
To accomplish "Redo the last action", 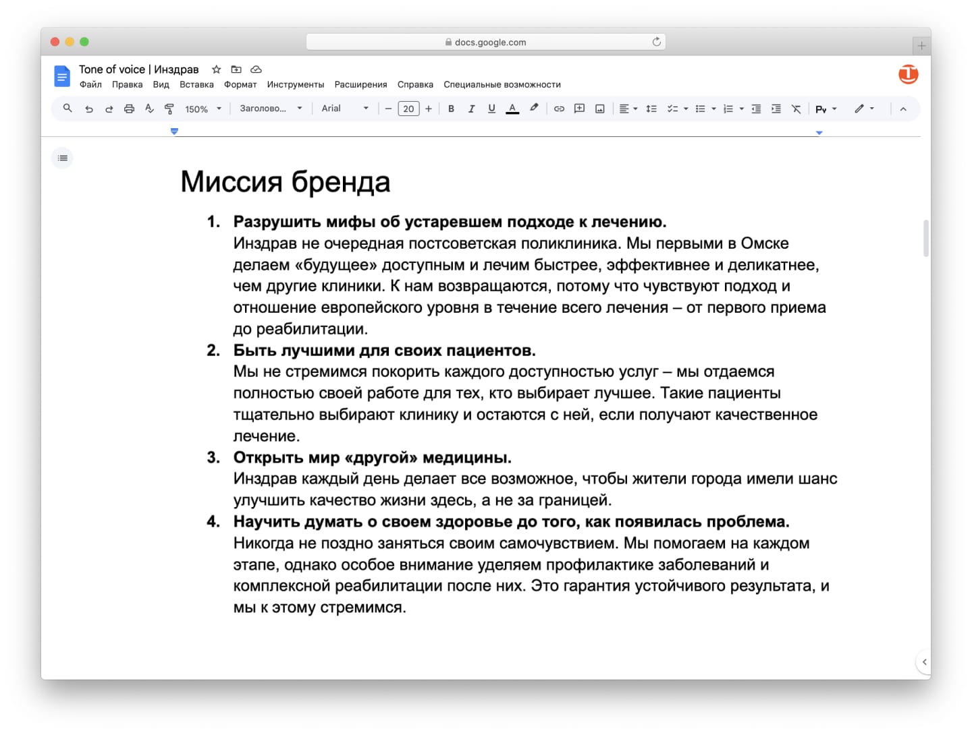I will coord(109,109).
